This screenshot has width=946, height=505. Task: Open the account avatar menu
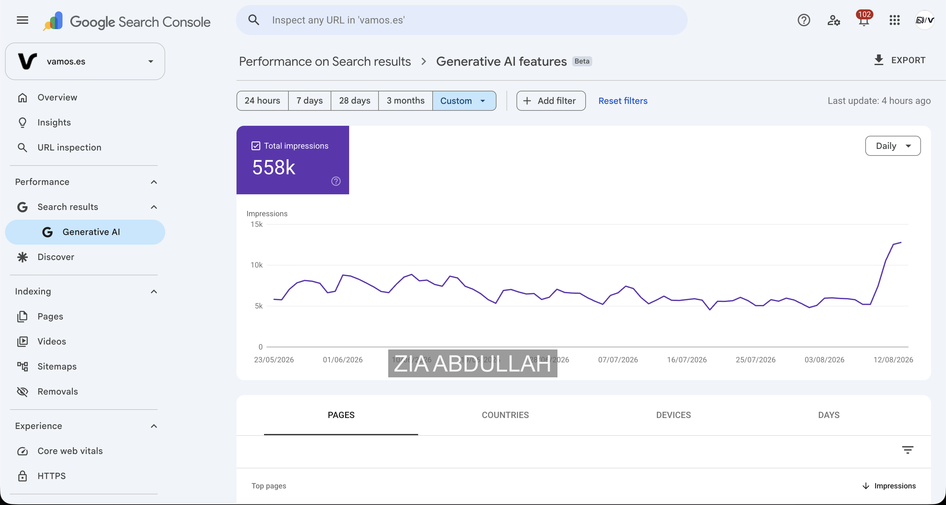(x=924, y=20)
